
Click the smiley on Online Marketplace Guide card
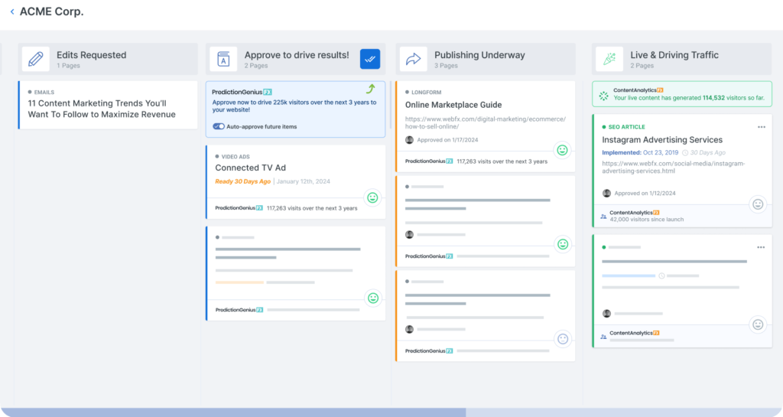click(x=562, y=150)
